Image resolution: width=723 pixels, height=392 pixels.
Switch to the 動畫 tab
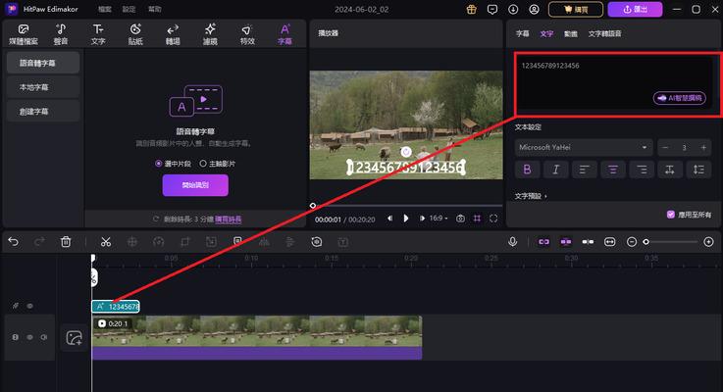[569, 33]
